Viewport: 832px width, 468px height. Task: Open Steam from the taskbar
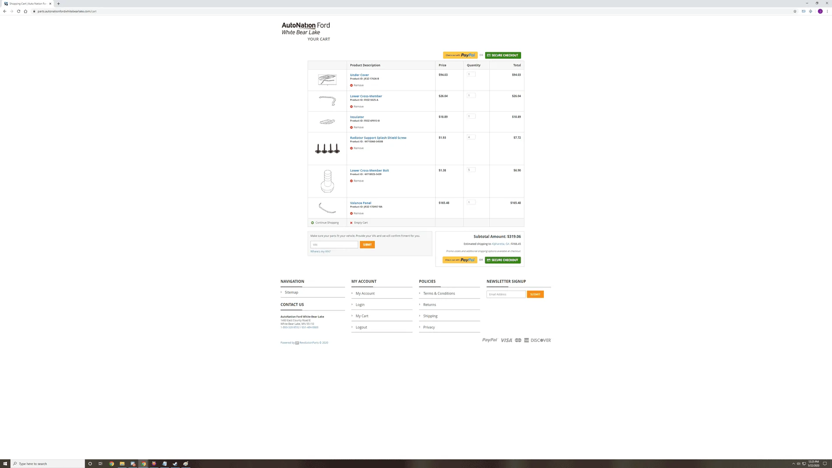coord(175,464)
